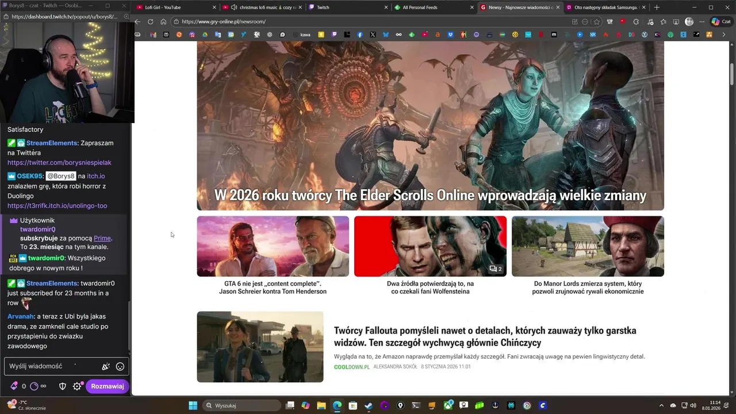Click the Prime link in subscription notice
The width and height of the screenshot is (736, 414).
(102, 238)
